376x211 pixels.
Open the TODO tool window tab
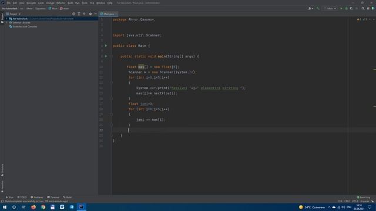22,198
